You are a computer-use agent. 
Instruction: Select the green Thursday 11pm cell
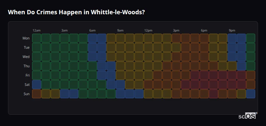click(x=251, y=66)
